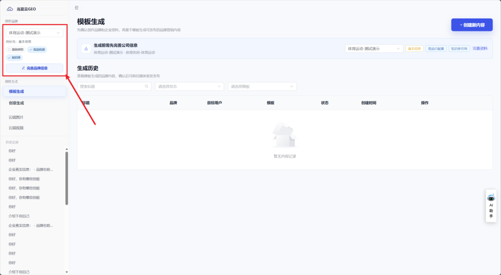Open the banner 体育运动-测试演示 brand dropdown
This screenshot has height=275, width=501.
coord(374,49)
